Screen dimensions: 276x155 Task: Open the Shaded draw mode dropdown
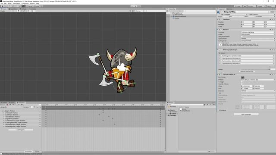point(6,11)
